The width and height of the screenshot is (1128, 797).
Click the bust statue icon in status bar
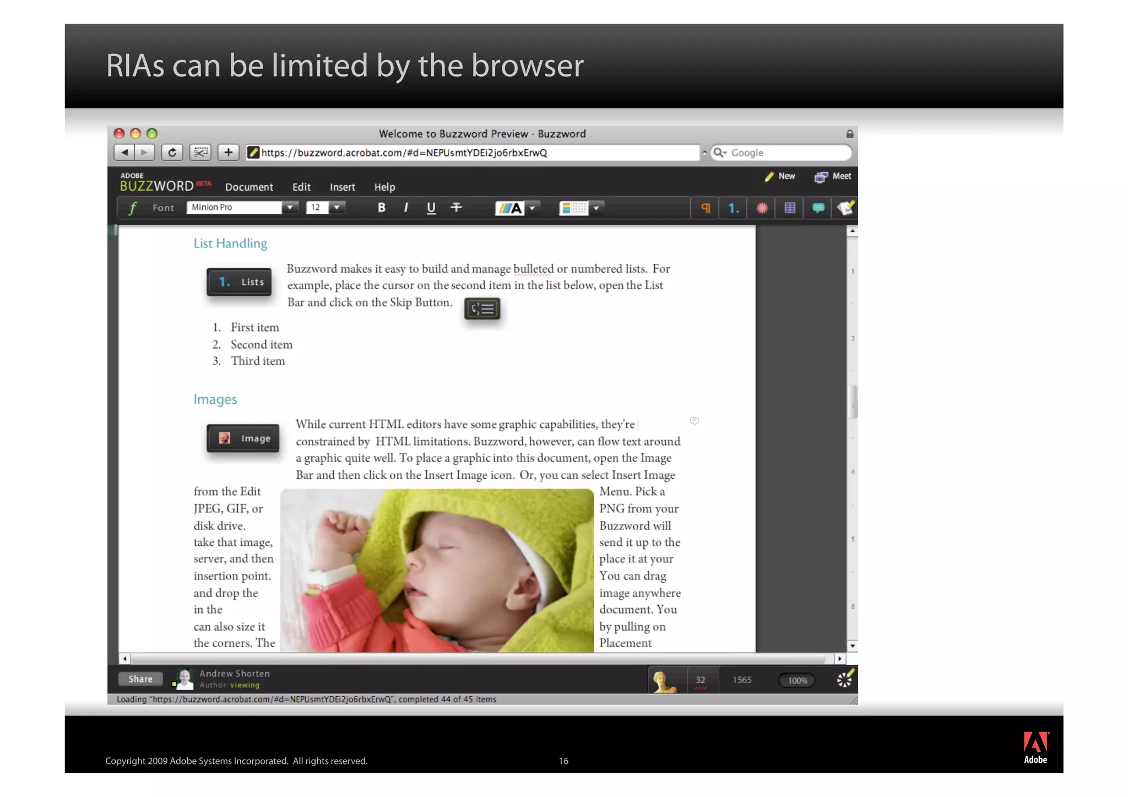coord(664,681)
